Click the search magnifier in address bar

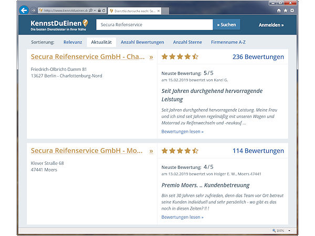click(x=91, y=10)
